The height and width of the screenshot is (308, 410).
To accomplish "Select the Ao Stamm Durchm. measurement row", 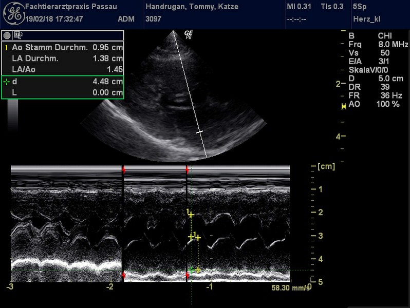I will coord(63,48).
